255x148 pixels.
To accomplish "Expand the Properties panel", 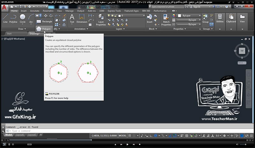I will click(x=179, y=29).
